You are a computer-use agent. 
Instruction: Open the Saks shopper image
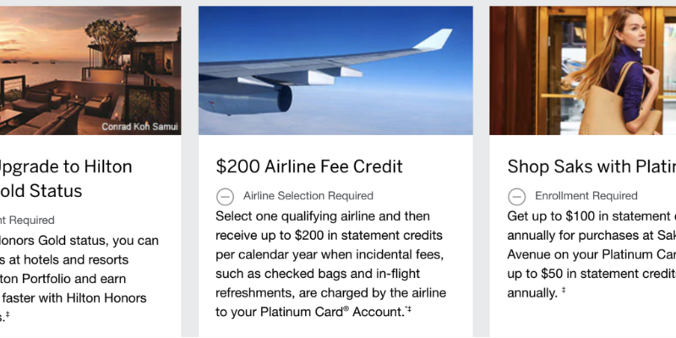(583, 70)
